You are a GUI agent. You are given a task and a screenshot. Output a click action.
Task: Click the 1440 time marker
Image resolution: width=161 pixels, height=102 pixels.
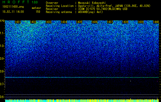pyautogui.click(x=156, y=22)
